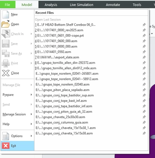Open recent file F HEAD Bottom Shelf Corebox

coord(65,24)
